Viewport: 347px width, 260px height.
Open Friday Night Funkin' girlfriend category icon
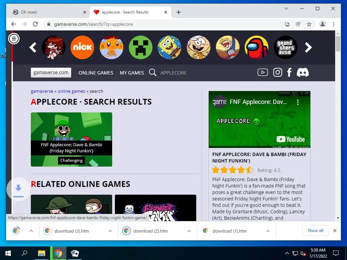(53, 47)
